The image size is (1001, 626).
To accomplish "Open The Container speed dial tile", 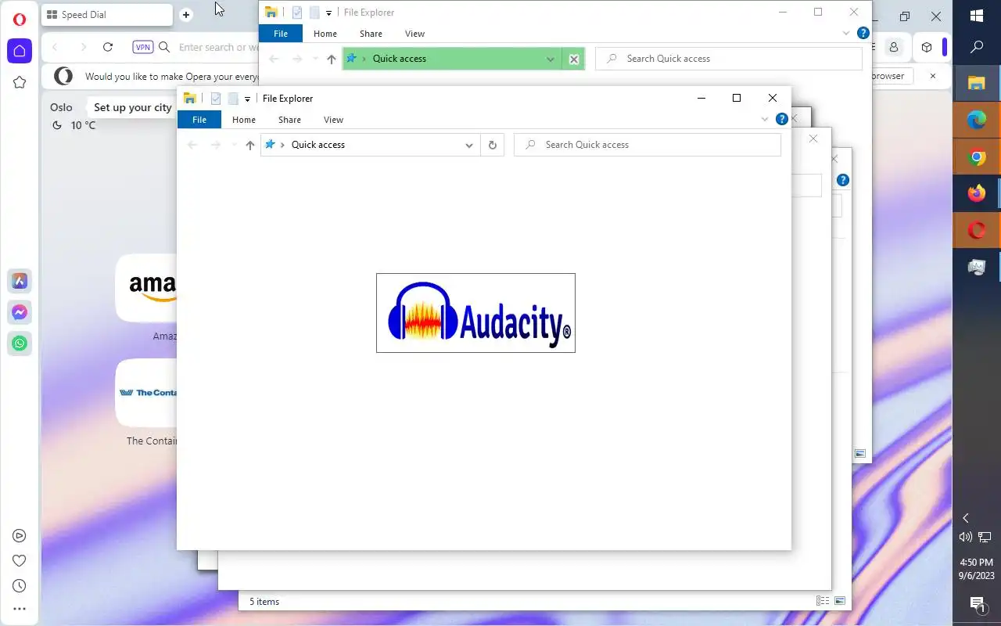I will click(x=145, y=393).
